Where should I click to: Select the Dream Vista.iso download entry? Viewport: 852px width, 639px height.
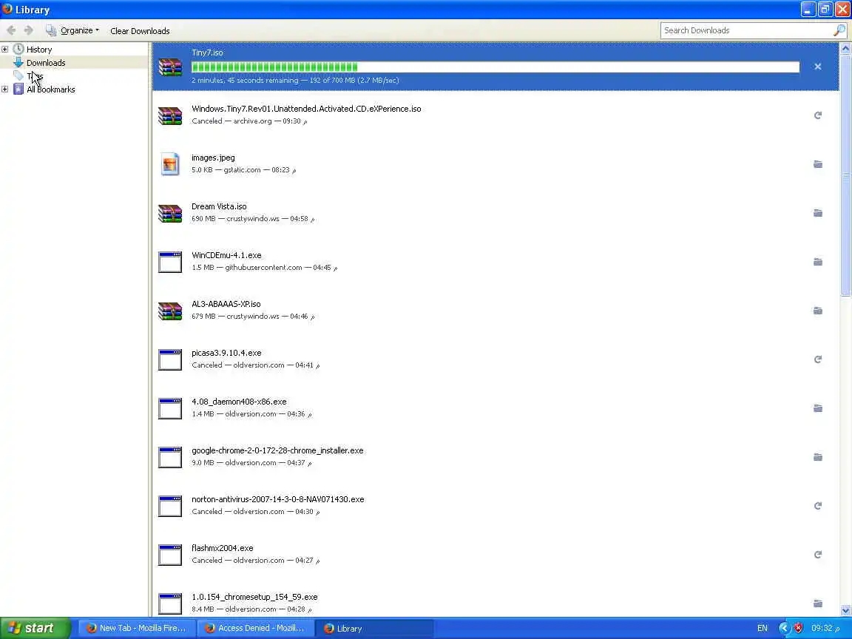point(496,213)
